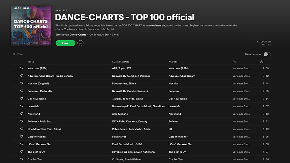Sort tracks by TITEL column header
The width and height of the screenshot is (290, 163).
pos(31,62)
